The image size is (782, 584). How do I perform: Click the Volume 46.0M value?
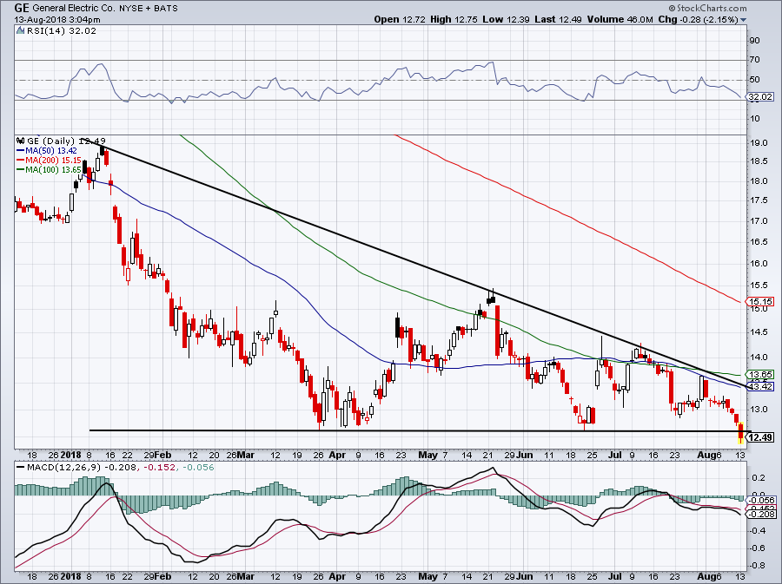click(620, 20)
